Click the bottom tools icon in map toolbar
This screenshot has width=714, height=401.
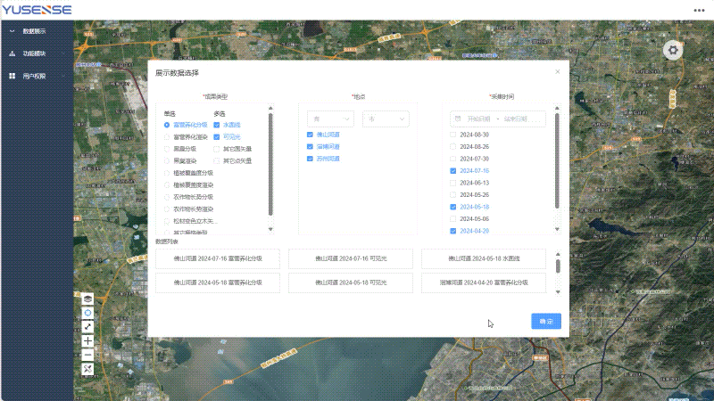[x=87, y=369]
